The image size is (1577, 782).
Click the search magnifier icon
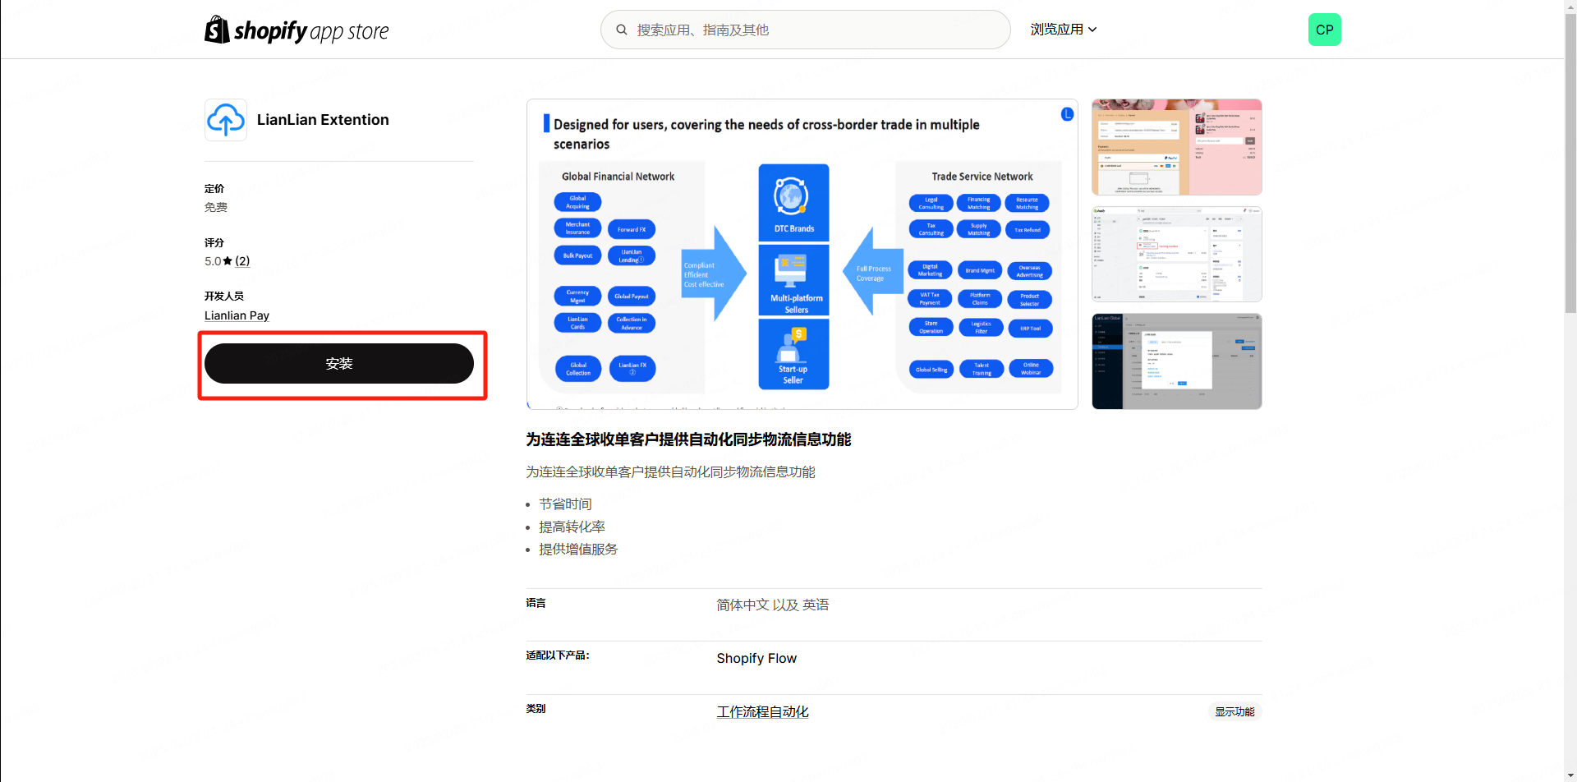tap(622, 30)
